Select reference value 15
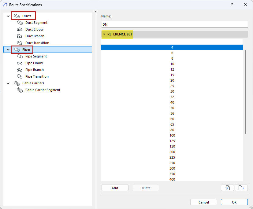Screen dimensions: 253x209 click(x=172, y=75)
